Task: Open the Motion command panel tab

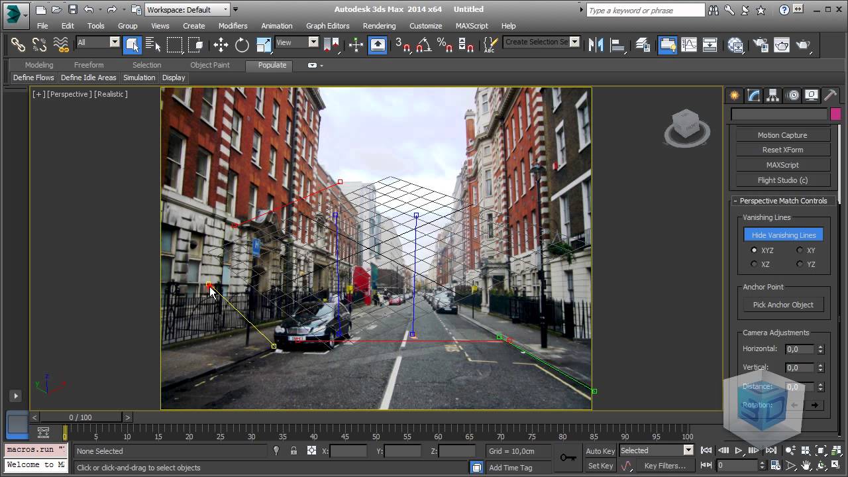Action: tap(792, 95)
